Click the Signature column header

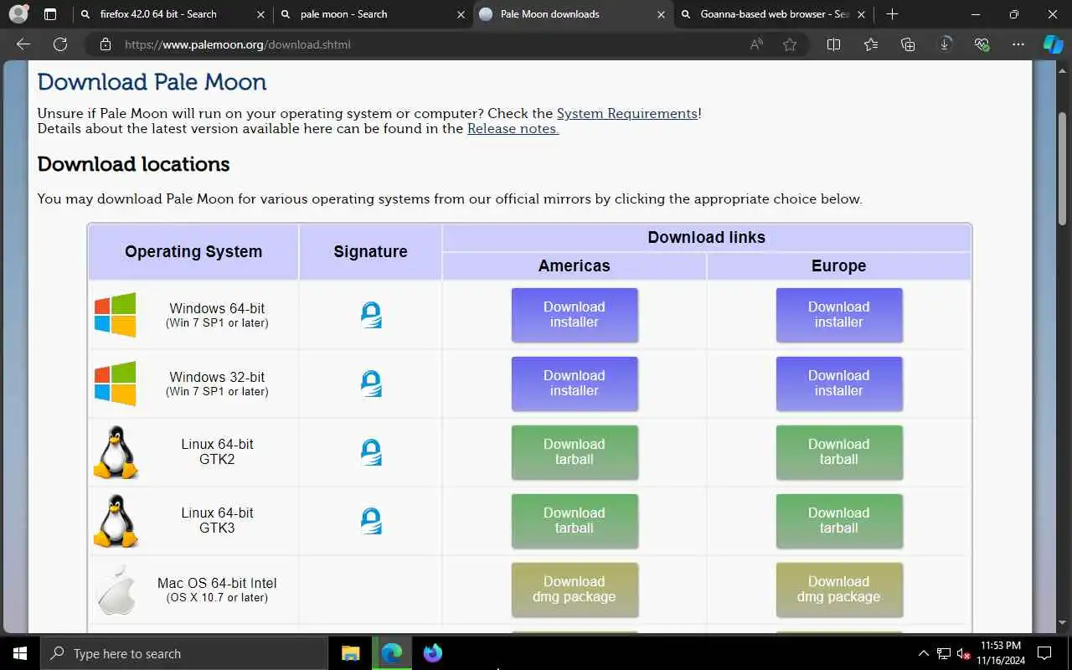coord(370,251)
